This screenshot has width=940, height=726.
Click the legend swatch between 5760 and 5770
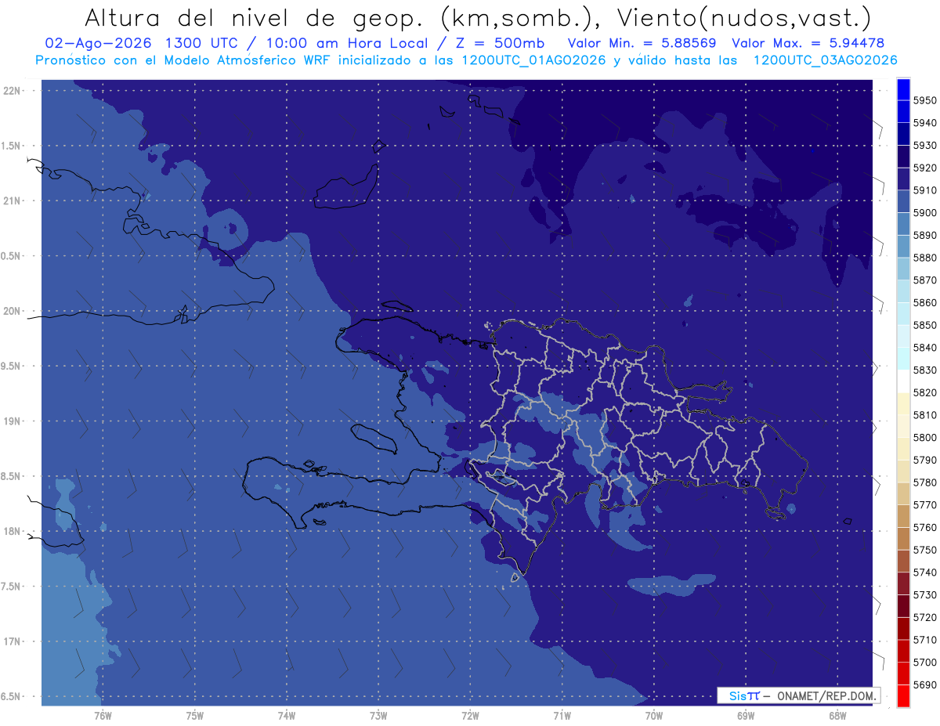[903, 516]
